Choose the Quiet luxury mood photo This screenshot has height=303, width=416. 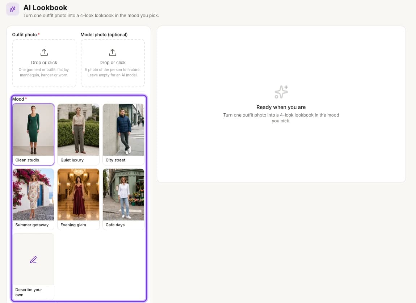click(78, 130)
